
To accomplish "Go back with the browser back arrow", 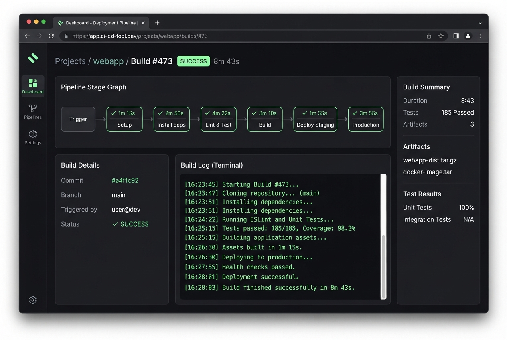I will [27, 36].
